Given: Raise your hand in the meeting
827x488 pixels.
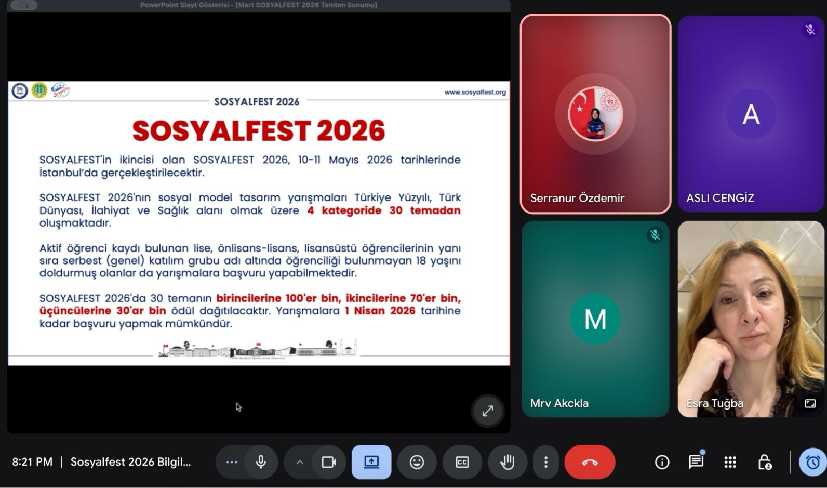Looking at the screenshot, I should [x=507, y=462].
